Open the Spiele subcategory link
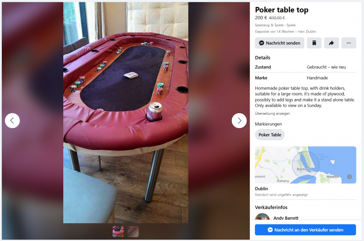 coord(291,25)
